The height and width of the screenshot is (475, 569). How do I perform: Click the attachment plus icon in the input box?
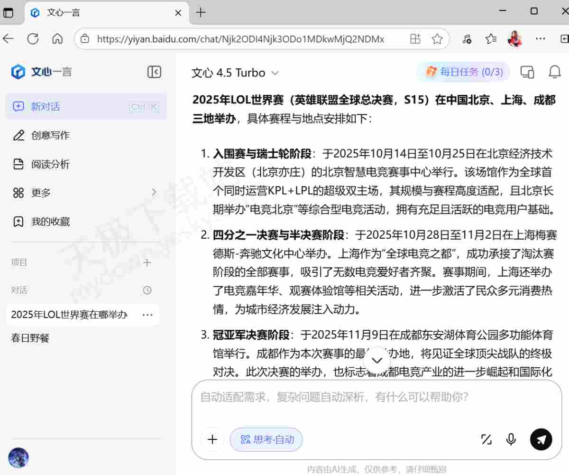[212, 439]
